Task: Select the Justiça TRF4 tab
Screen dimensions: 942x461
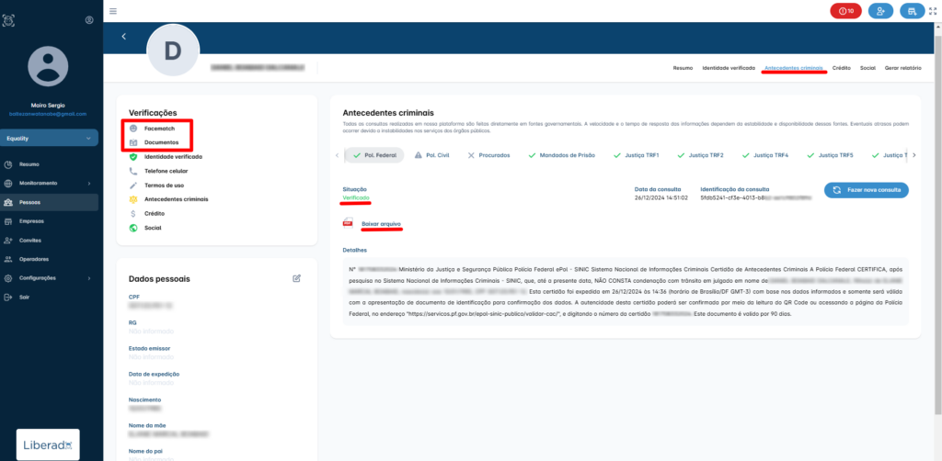Action: pos(765,155)
